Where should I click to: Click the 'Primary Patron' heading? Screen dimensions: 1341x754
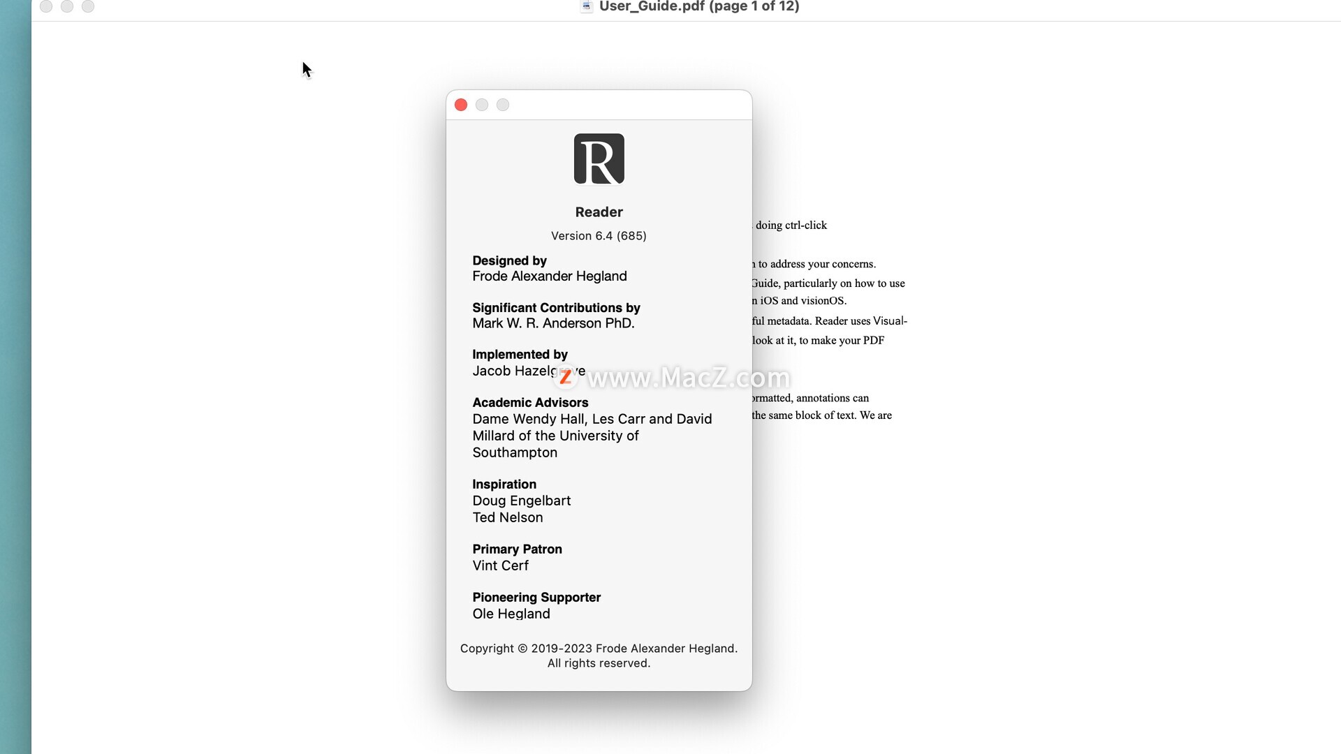click(517, 549)
